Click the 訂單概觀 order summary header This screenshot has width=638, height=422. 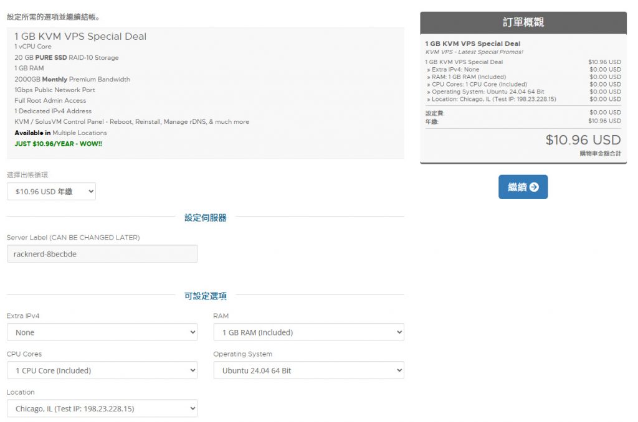(523, 22)
